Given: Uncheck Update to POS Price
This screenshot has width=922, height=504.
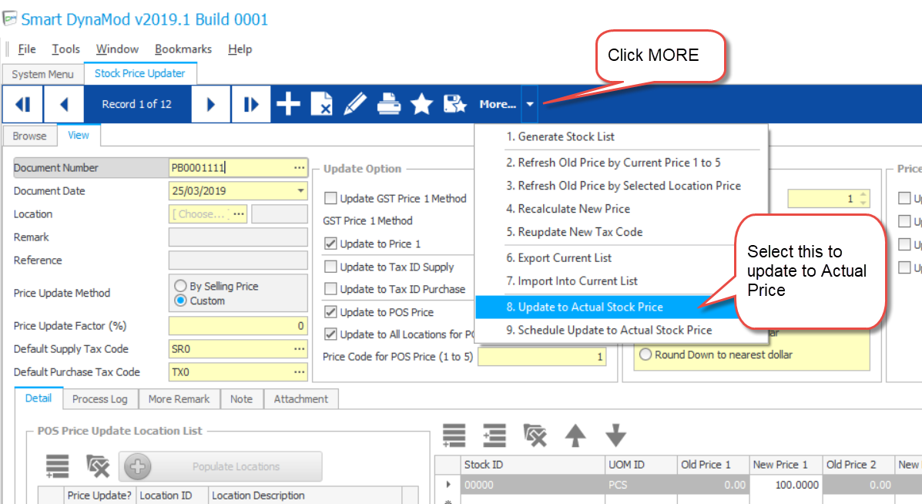Looking at the screenshot, I should (330, 311).
